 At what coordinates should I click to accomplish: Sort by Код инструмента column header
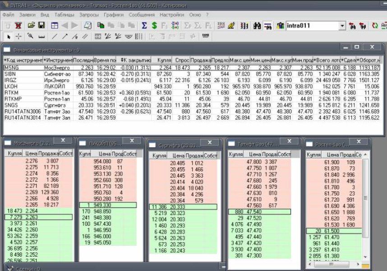tap(23, 60)
